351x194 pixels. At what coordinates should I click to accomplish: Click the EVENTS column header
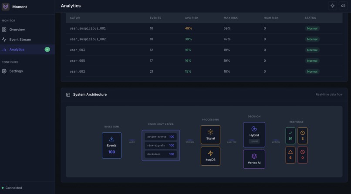(155, 18)
